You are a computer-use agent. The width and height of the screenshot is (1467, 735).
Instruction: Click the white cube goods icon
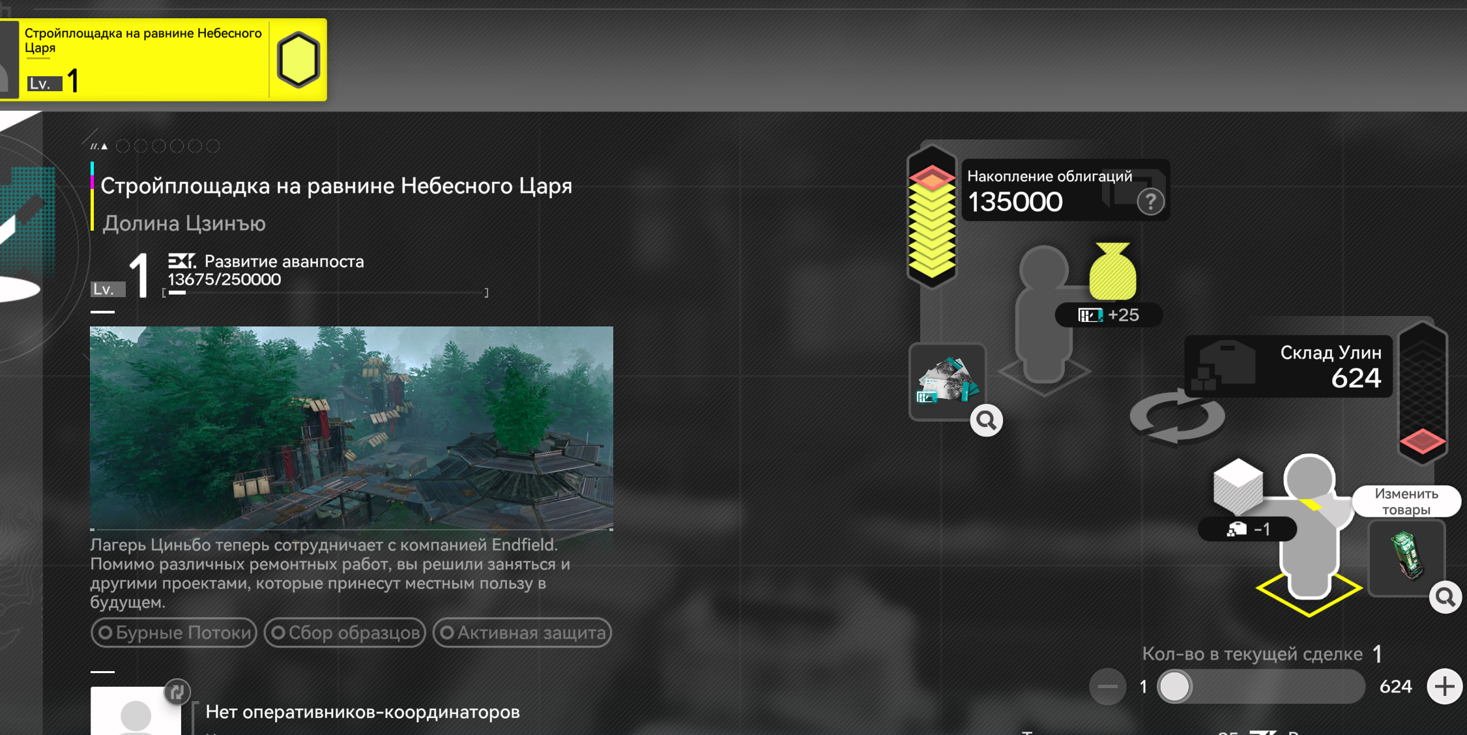[x=1238, y=486]
